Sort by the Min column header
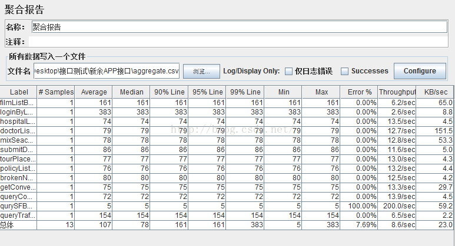The height and width of the screenshot is (246, 455). [x=283, y=92]
